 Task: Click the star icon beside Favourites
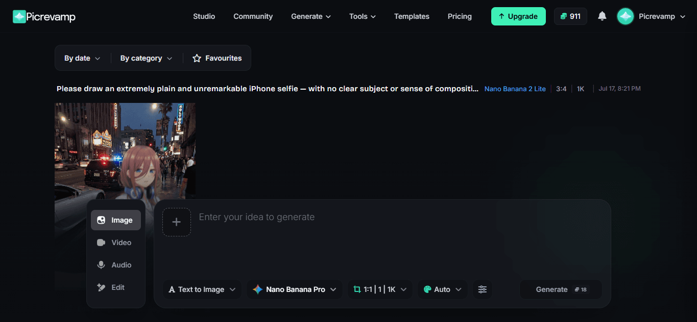tap(197, 58)
